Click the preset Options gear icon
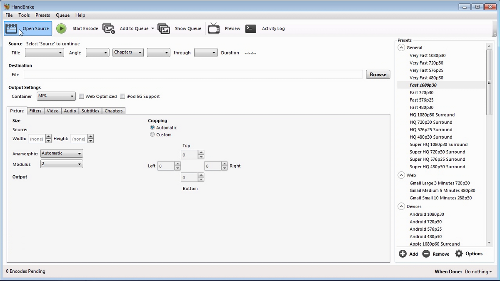This screenshot has height=281, width=500. coord(459,254)
